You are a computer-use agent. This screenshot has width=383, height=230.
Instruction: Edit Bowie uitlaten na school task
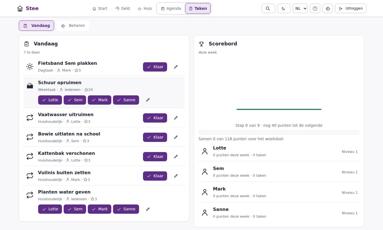pos(176,137)
